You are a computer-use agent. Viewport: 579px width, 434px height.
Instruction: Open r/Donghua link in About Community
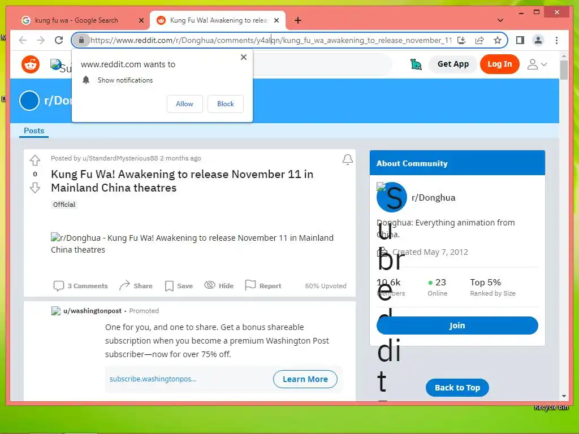point(434,197)
